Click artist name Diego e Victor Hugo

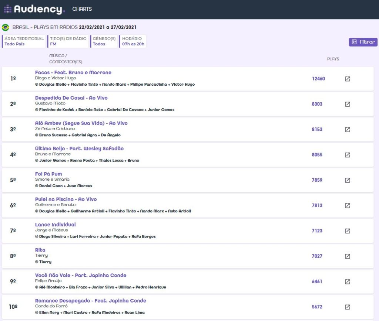point(56,78)
